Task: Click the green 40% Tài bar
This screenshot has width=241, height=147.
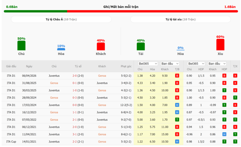Action: [x=141, y=47]
